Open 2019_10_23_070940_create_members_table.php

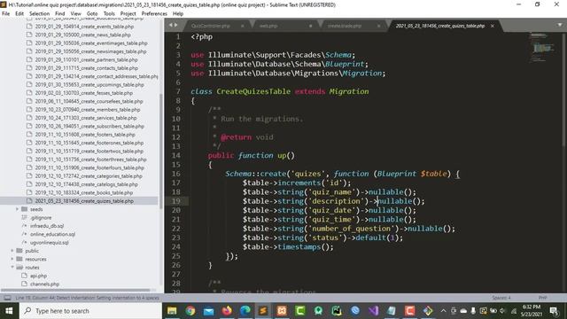(88, 110)
